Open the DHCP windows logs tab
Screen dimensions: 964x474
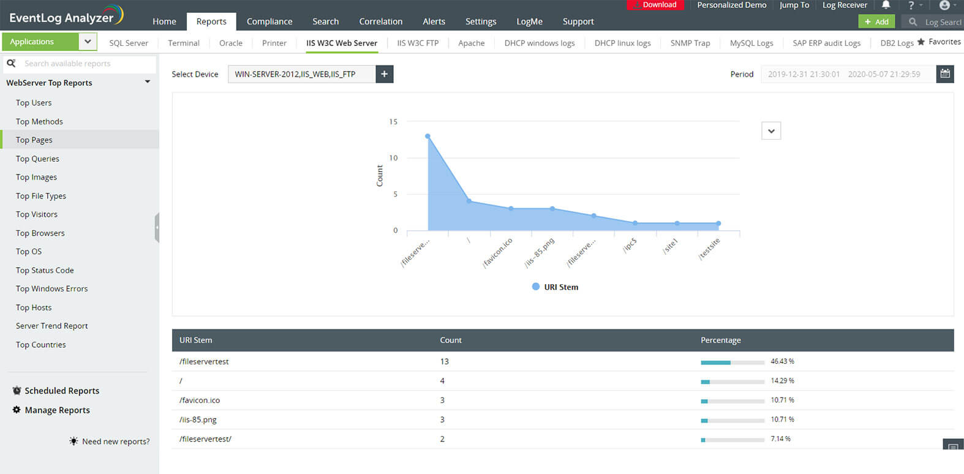(x=540, y=43)
